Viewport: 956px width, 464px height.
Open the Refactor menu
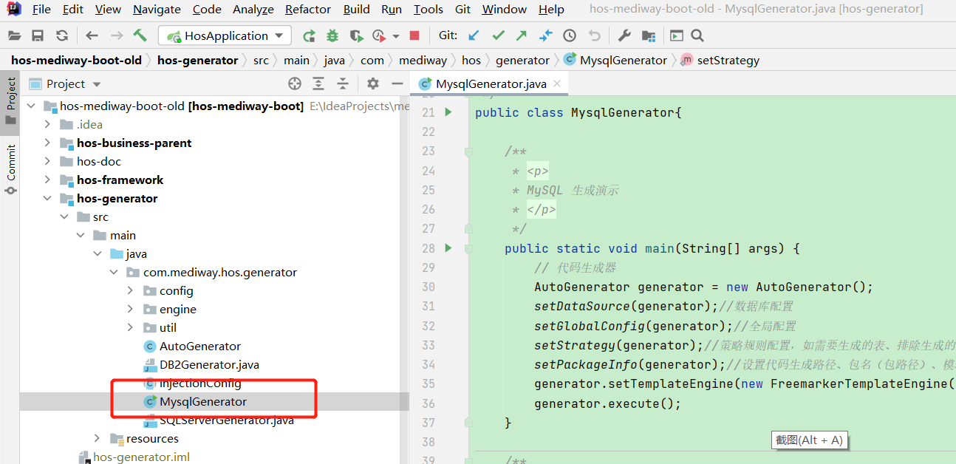307,10
